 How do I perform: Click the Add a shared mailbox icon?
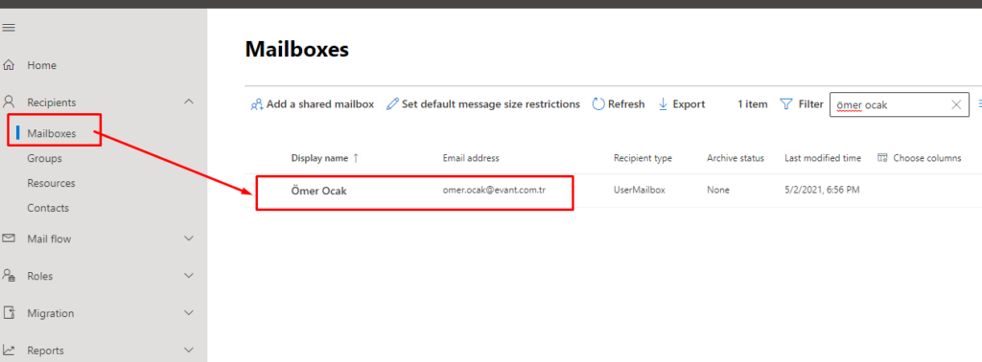(x=257, y=104)
